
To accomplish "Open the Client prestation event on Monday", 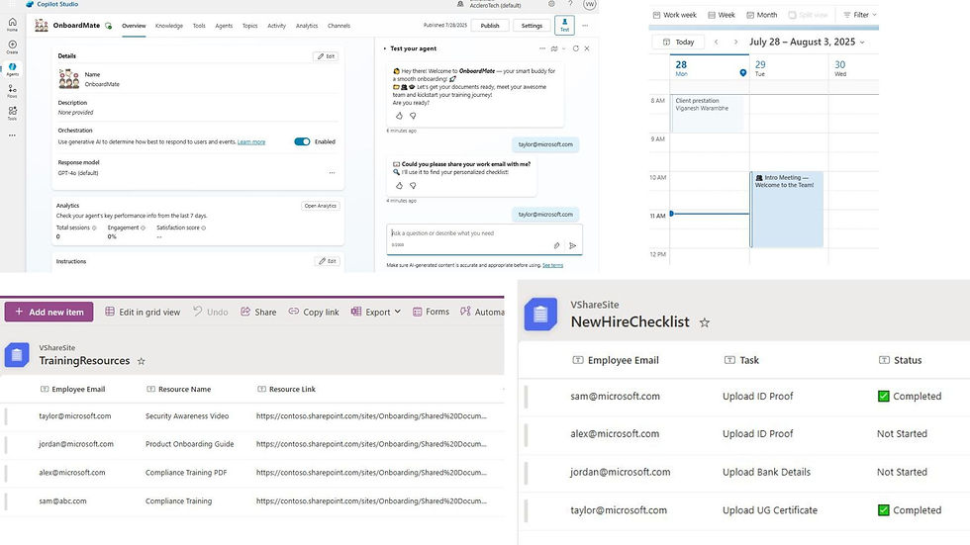I will click(x=708, y=113).
